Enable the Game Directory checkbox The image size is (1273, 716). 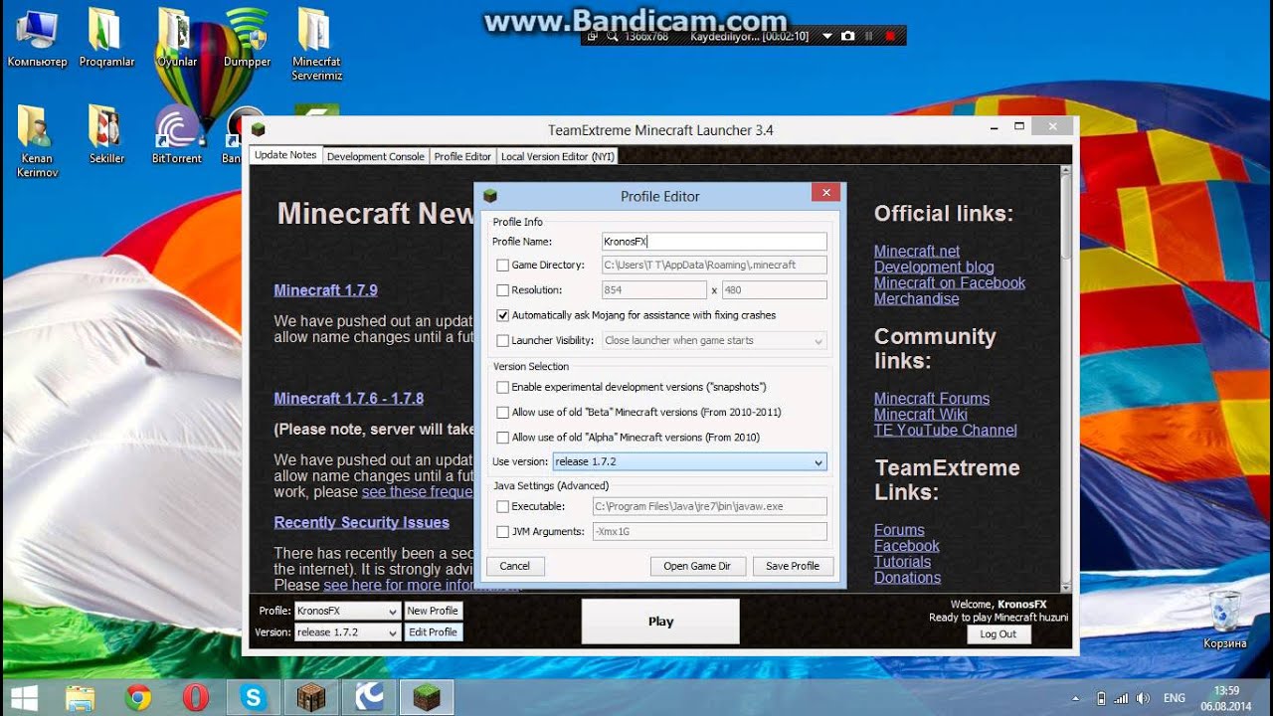point(502,266)
